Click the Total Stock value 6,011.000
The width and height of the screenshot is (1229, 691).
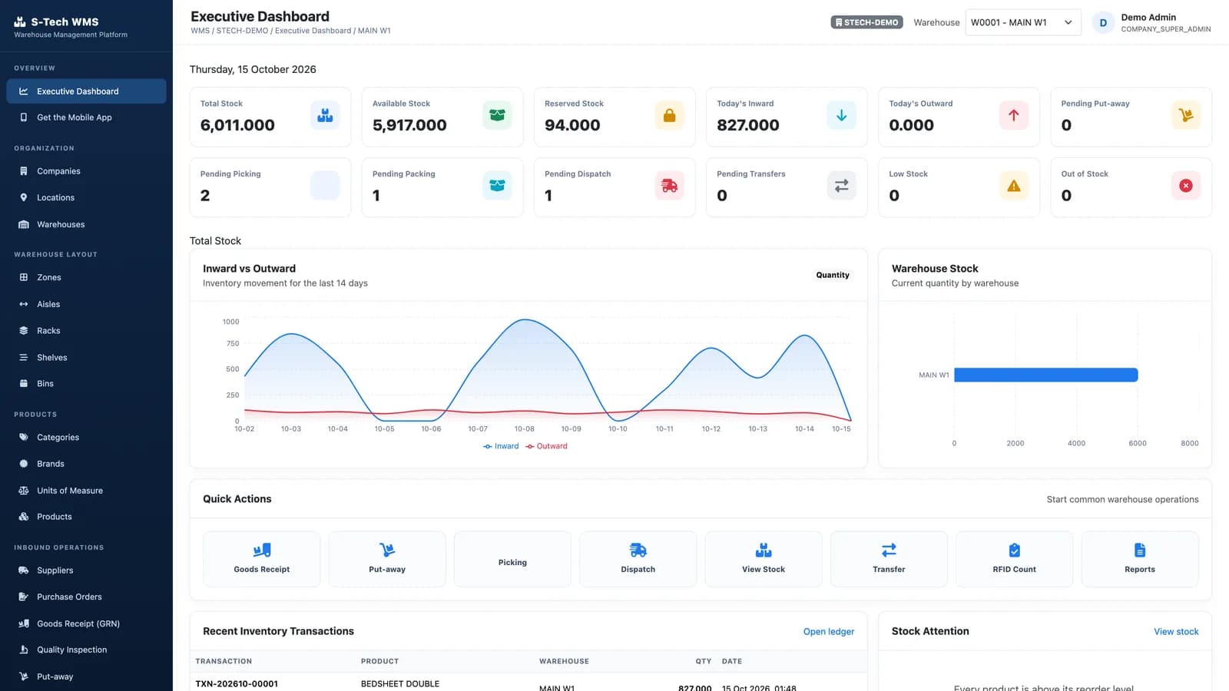[237, 125]
